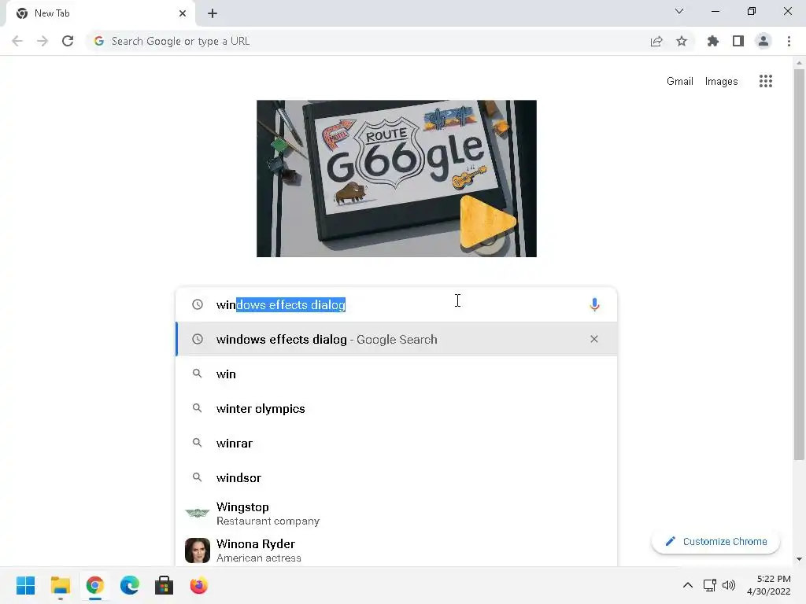Start voice search with the microphone icon
The width and height of the screenshot is (806, 604).
594,304
